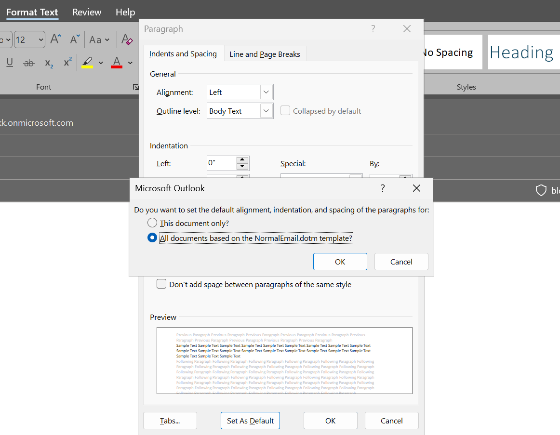Select 'All documents based on NormalEmail.dotm' option

[152, 237]
